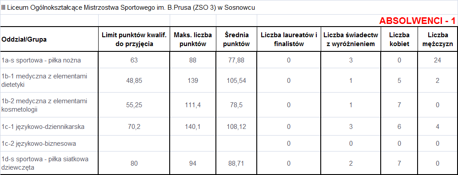Click the Liczba mężczyzn column header

437,39
